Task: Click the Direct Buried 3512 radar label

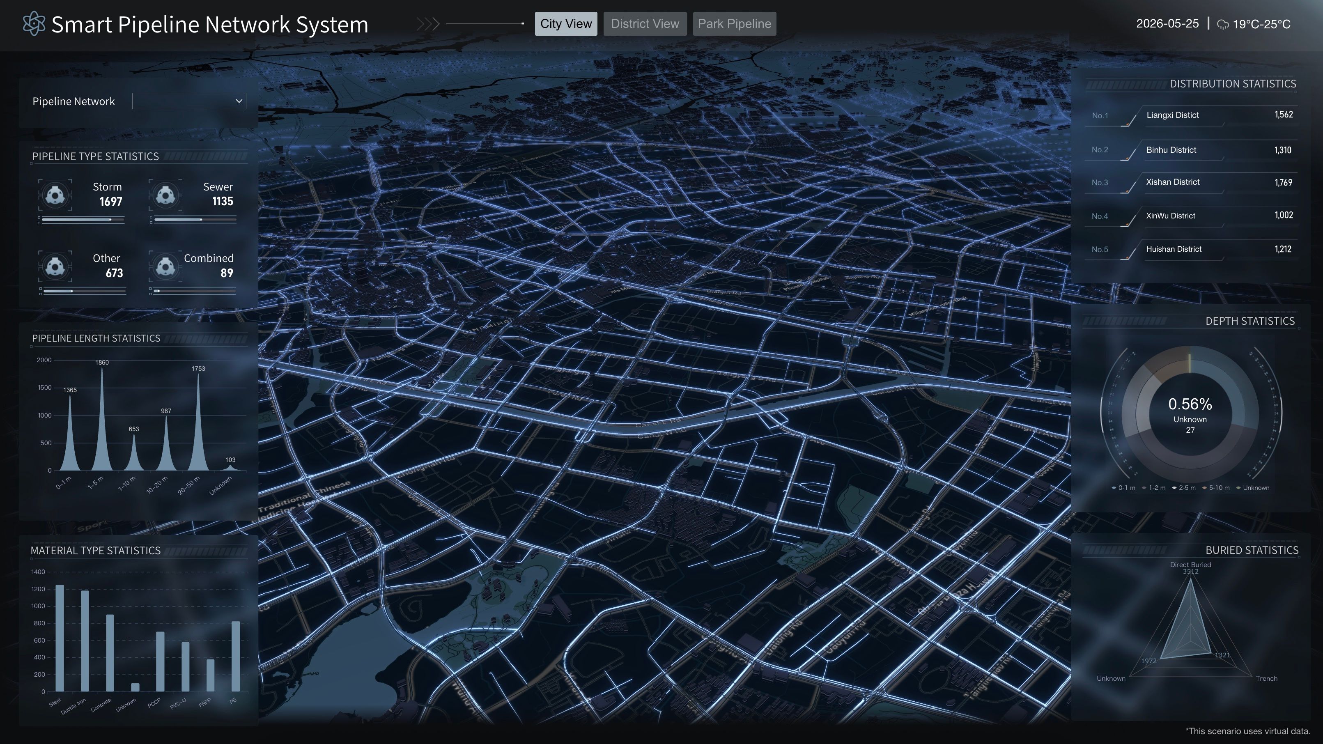Action: 1190,568
